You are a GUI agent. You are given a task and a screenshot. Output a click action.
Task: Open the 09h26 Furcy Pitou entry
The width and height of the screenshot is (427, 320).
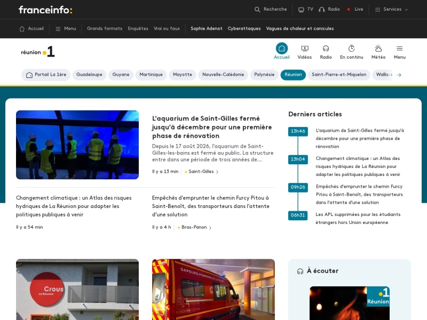coord(359,195)
